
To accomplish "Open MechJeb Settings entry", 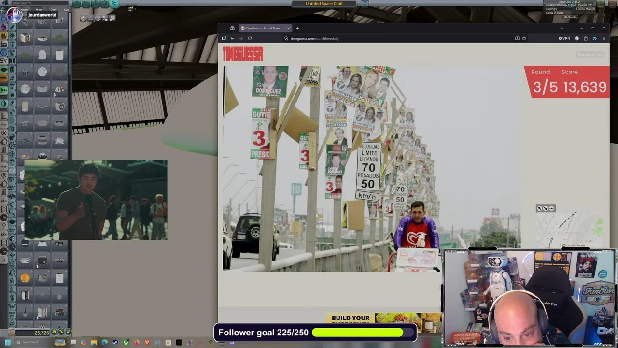I will pyautogui.click(x=551, y=9).
